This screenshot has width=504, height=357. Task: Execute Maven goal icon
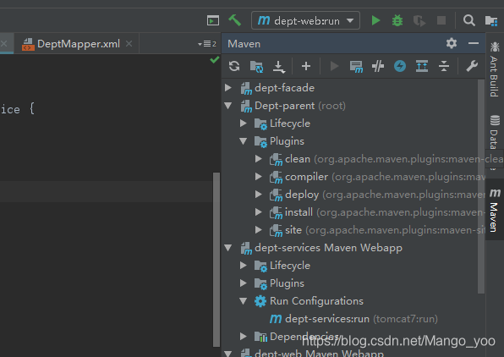[356, 67]
